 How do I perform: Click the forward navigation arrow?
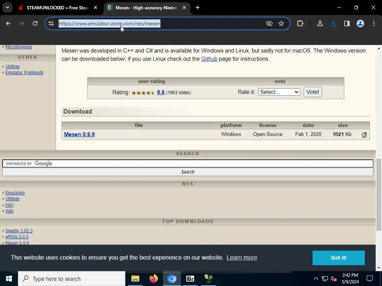[22, 23]
